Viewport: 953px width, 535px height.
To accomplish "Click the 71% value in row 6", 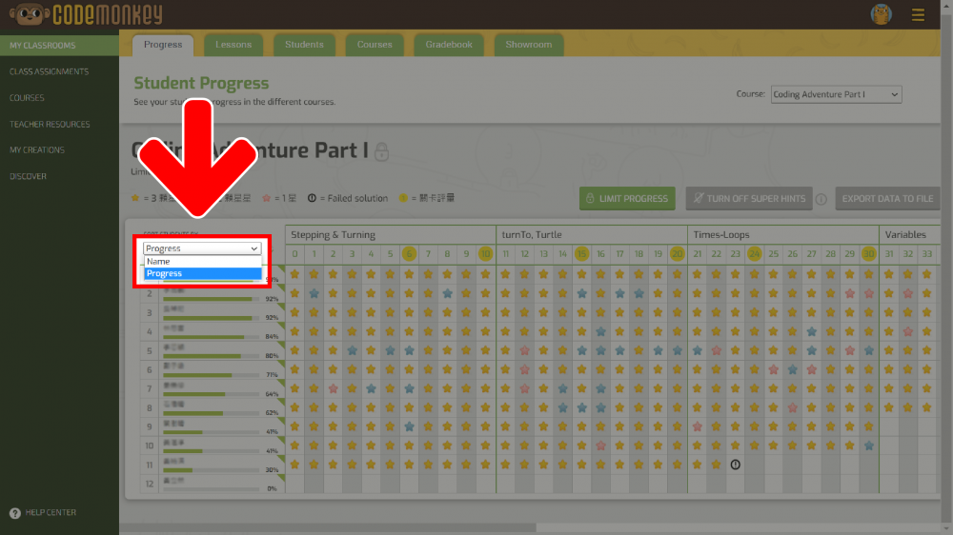I will click(x=272, y=375).
